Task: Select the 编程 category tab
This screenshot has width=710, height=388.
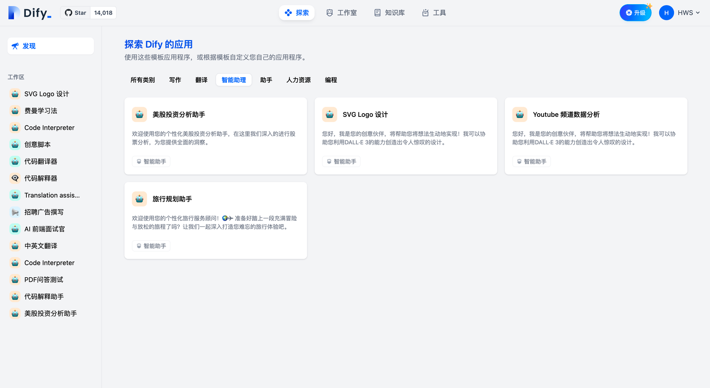Action: (x=331, y=79)
